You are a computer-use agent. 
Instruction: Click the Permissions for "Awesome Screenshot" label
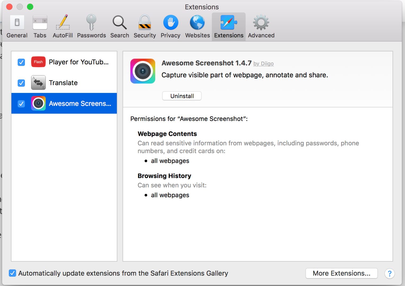[x=189, y=119]
